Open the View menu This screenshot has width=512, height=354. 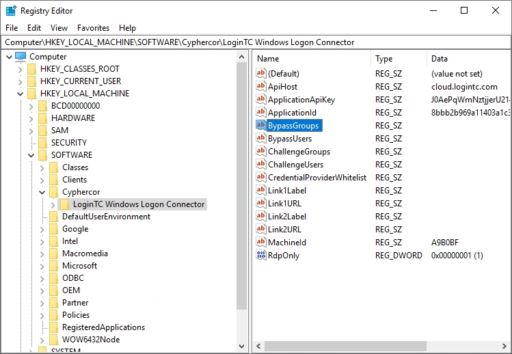click(59, 28)
